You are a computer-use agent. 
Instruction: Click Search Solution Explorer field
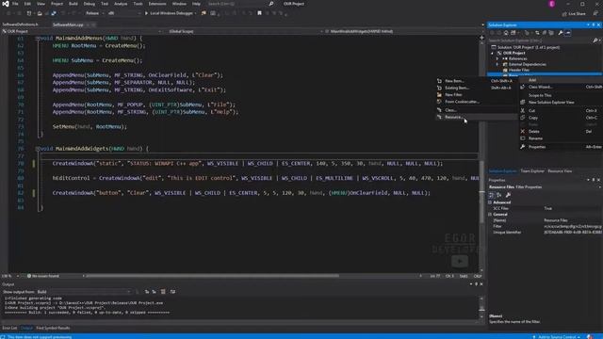[540, 40]
